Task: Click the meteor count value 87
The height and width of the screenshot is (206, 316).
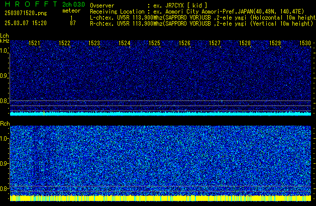Action: pos(73,23)
